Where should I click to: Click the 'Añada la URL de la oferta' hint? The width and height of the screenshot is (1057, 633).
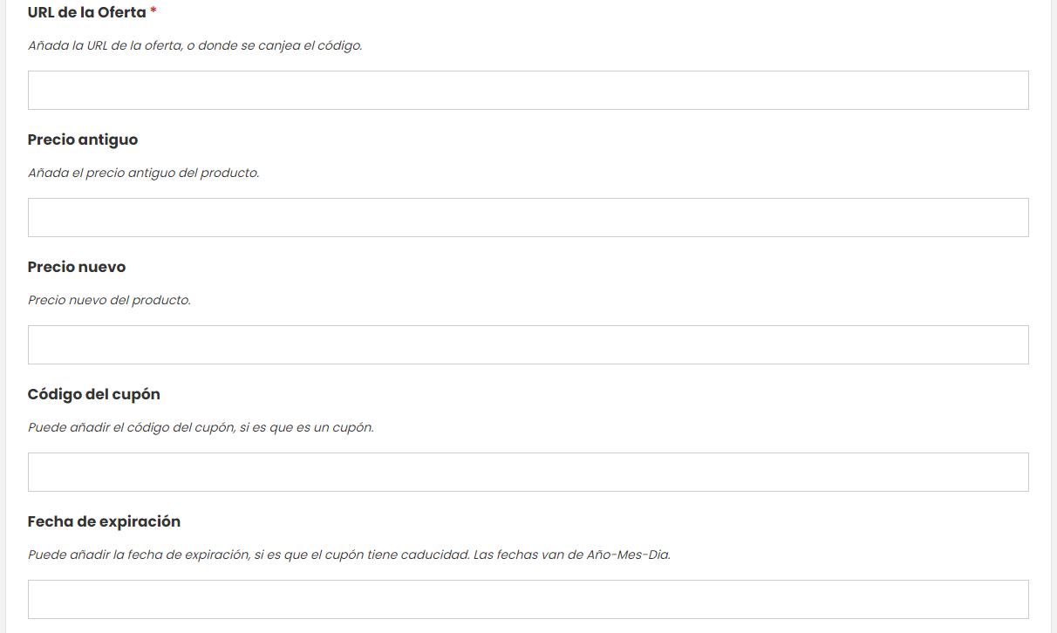click(194, 45)
